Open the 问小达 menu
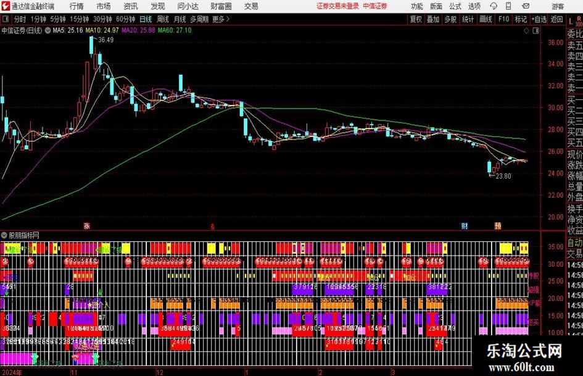 (188, 6)
